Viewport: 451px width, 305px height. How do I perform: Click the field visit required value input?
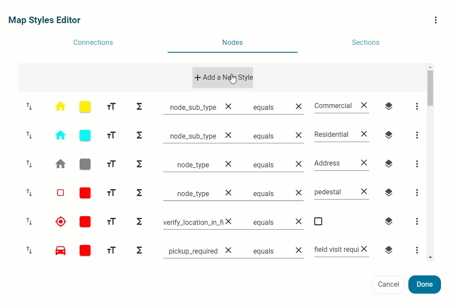(x=337, y=250)
